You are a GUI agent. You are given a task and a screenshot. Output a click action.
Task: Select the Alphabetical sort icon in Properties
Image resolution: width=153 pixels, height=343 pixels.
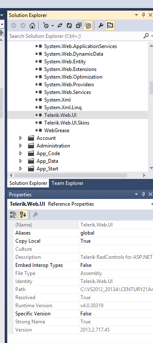23,215
